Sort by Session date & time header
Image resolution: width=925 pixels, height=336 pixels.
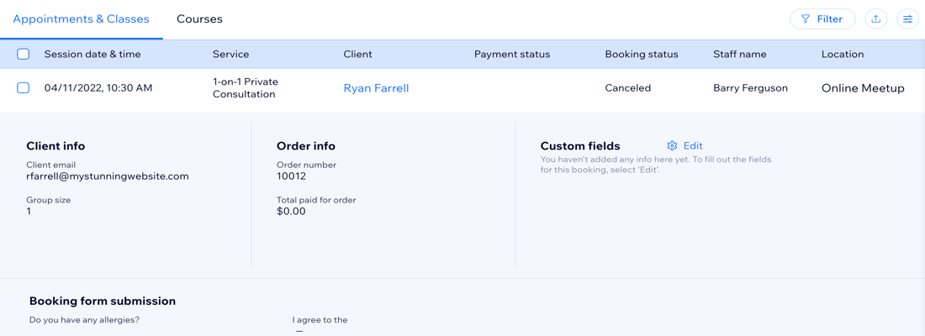tap(92, 55)
